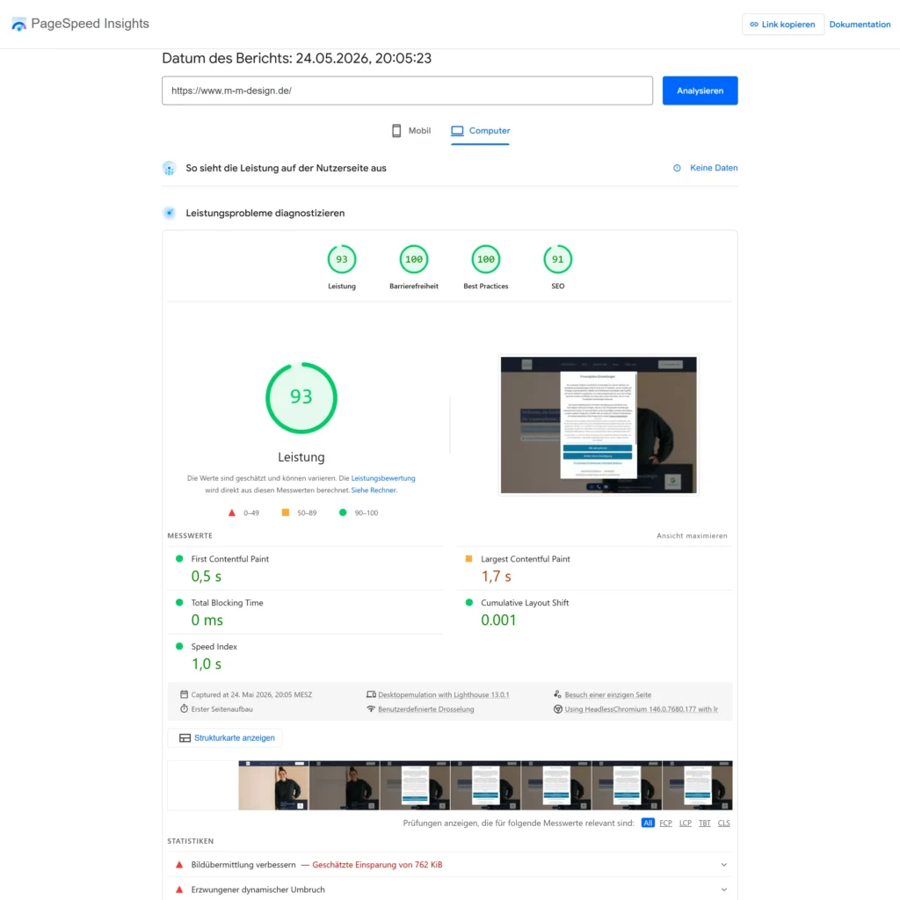Click the PageSpeed Insights logo icon
This screenshot has width=900, height=900.
pyautogui.click(x=19, y=24)
